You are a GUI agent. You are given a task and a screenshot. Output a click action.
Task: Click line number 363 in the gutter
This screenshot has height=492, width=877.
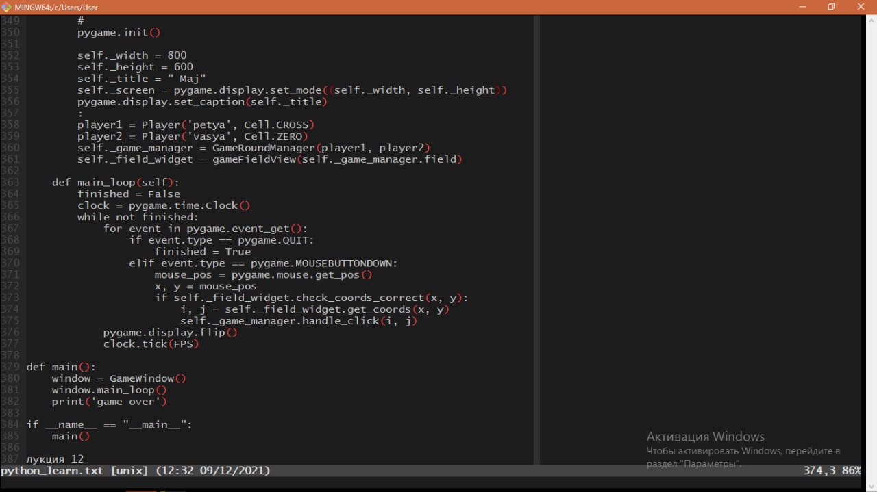10,183
